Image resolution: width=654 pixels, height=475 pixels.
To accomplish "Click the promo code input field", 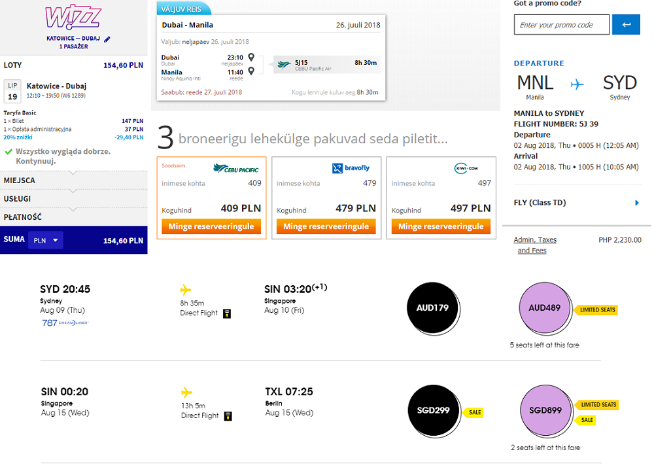I will [561, 25].
